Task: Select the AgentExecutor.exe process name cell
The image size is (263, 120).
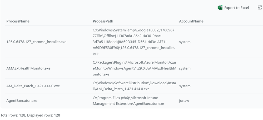Action: [22, 101]
